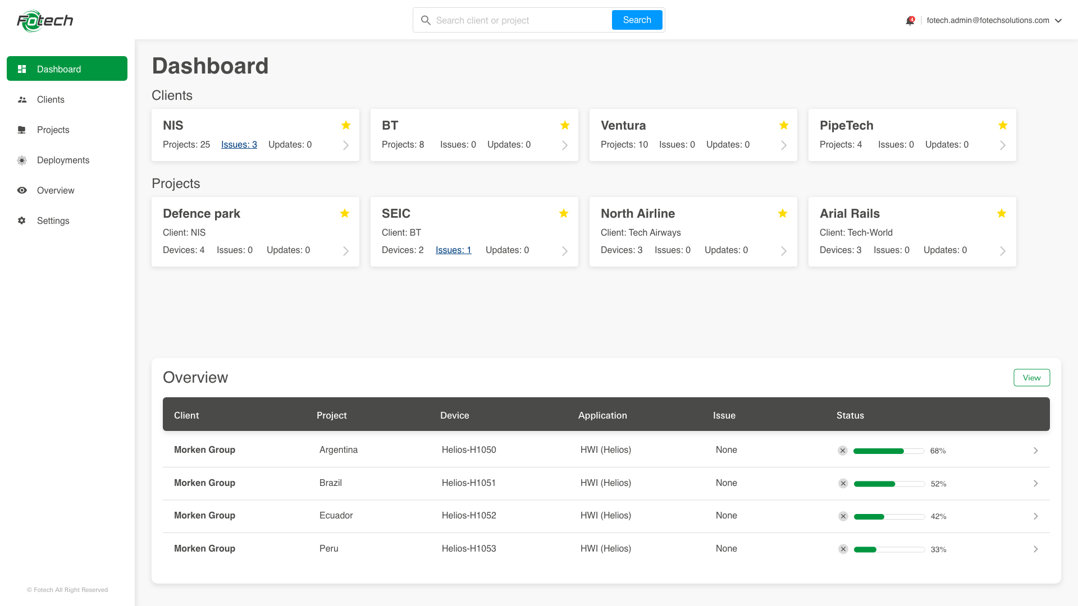Open the admin account dropdown arrow

[1058, 21]
